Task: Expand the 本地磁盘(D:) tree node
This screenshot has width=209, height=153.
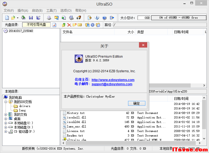Action: pos(6,127)
